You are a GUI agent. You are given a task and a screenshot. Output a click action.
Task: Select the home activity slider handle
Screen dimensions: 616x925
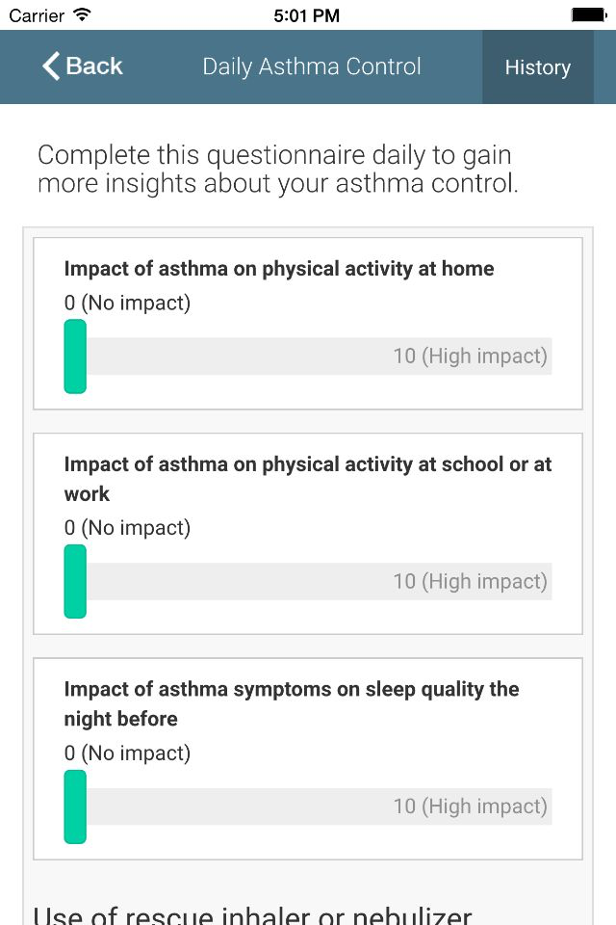[x=75, y=357]
